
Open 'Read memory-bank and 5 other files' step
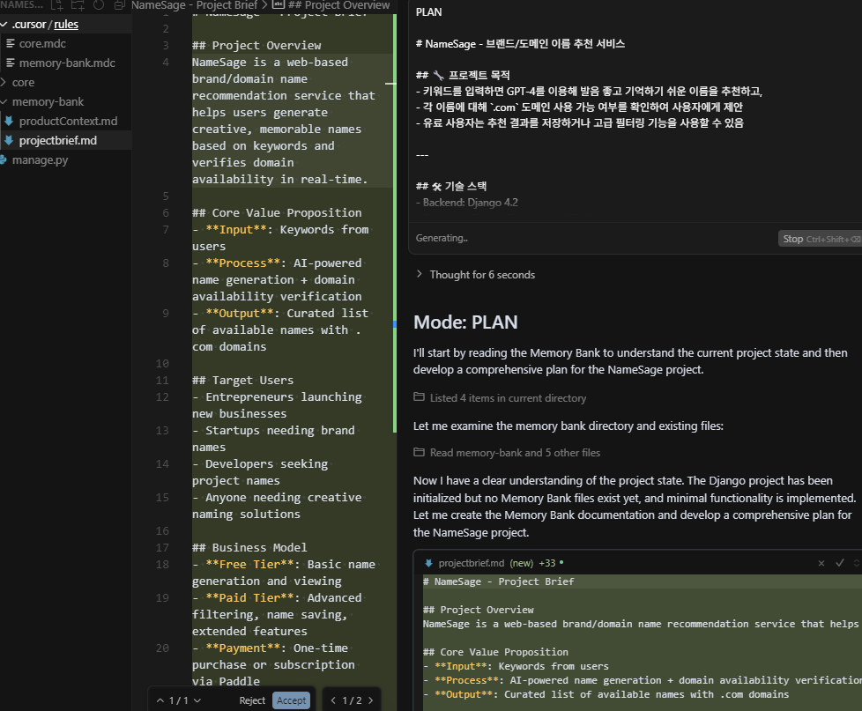click(515, 453)
